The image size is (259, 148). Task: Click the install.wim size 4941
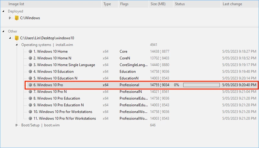tap(153, 45)
